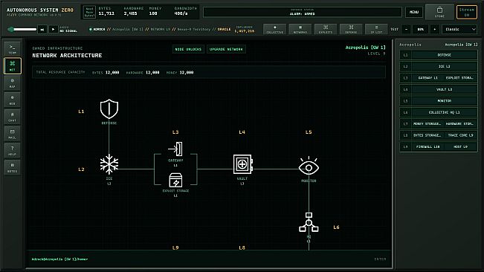Open the Terminal (TERM) sidebar panel
484x272 pixels.
point(13,49)
